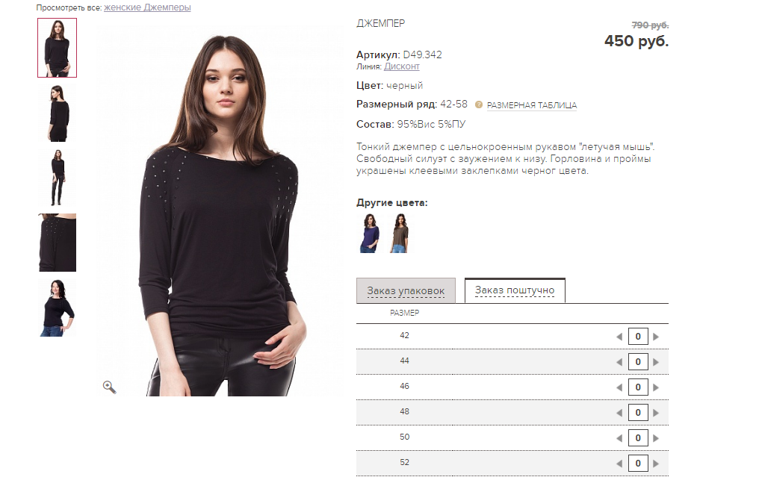This screenshot has width=759, height=477.
Task: Click the magnifier zoom icon on photo
Action: click(x=109, y=387)
